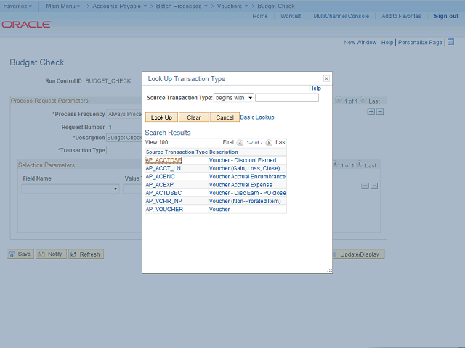Click Add to Favorites

(401, 16)
